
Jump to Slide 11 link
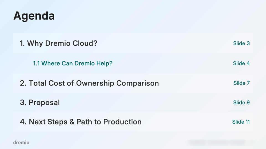[241, 122]
